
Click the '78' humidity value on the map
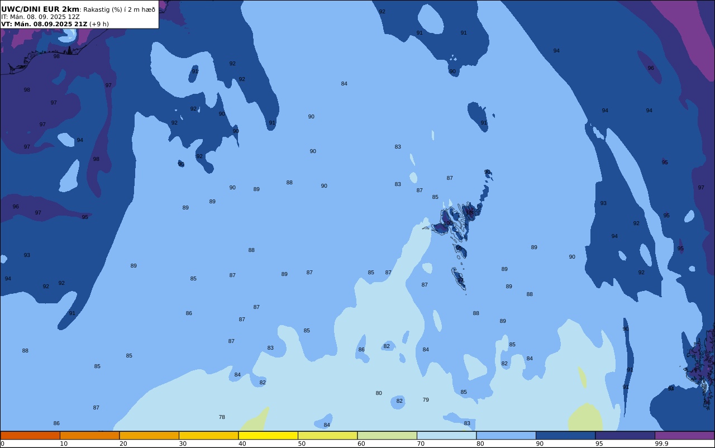(222, 417)
